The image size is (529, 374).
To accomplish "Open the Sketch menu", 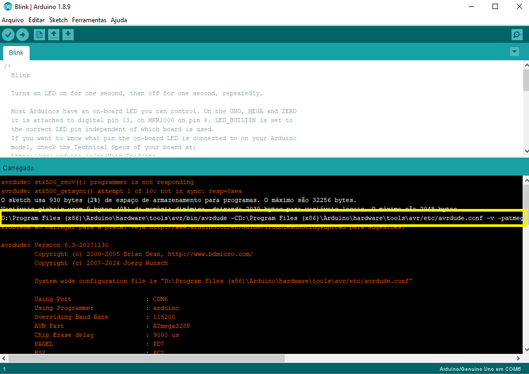I will point(58,20).
